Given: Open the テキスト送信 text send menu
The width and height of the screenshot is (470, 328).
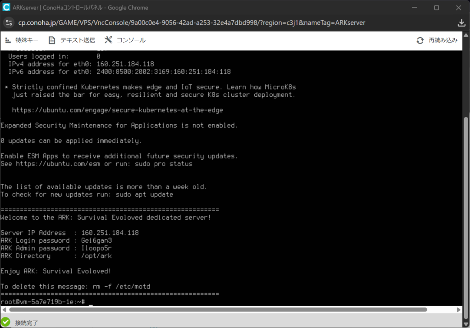Looking at the screenshot, I should point(78,40).
